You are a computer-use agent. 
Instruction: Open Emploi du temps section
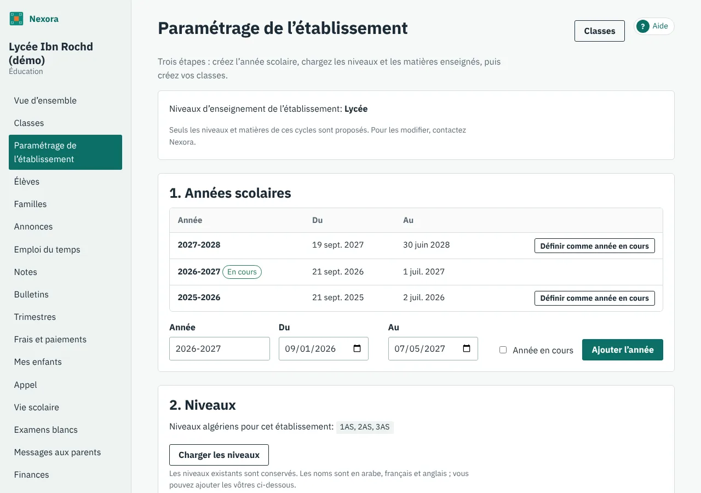click(65, 249)
